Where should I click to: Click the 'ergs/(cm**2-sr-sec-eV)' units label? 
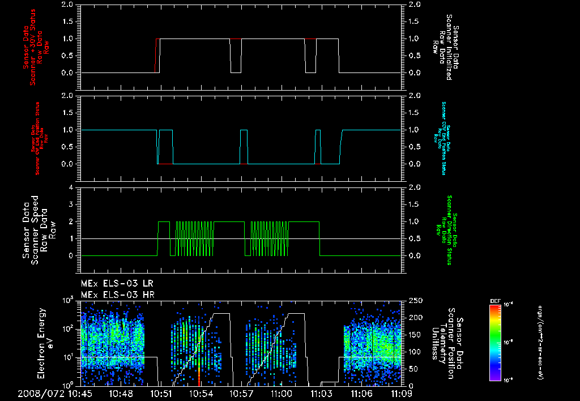click(x=540, y=342)
